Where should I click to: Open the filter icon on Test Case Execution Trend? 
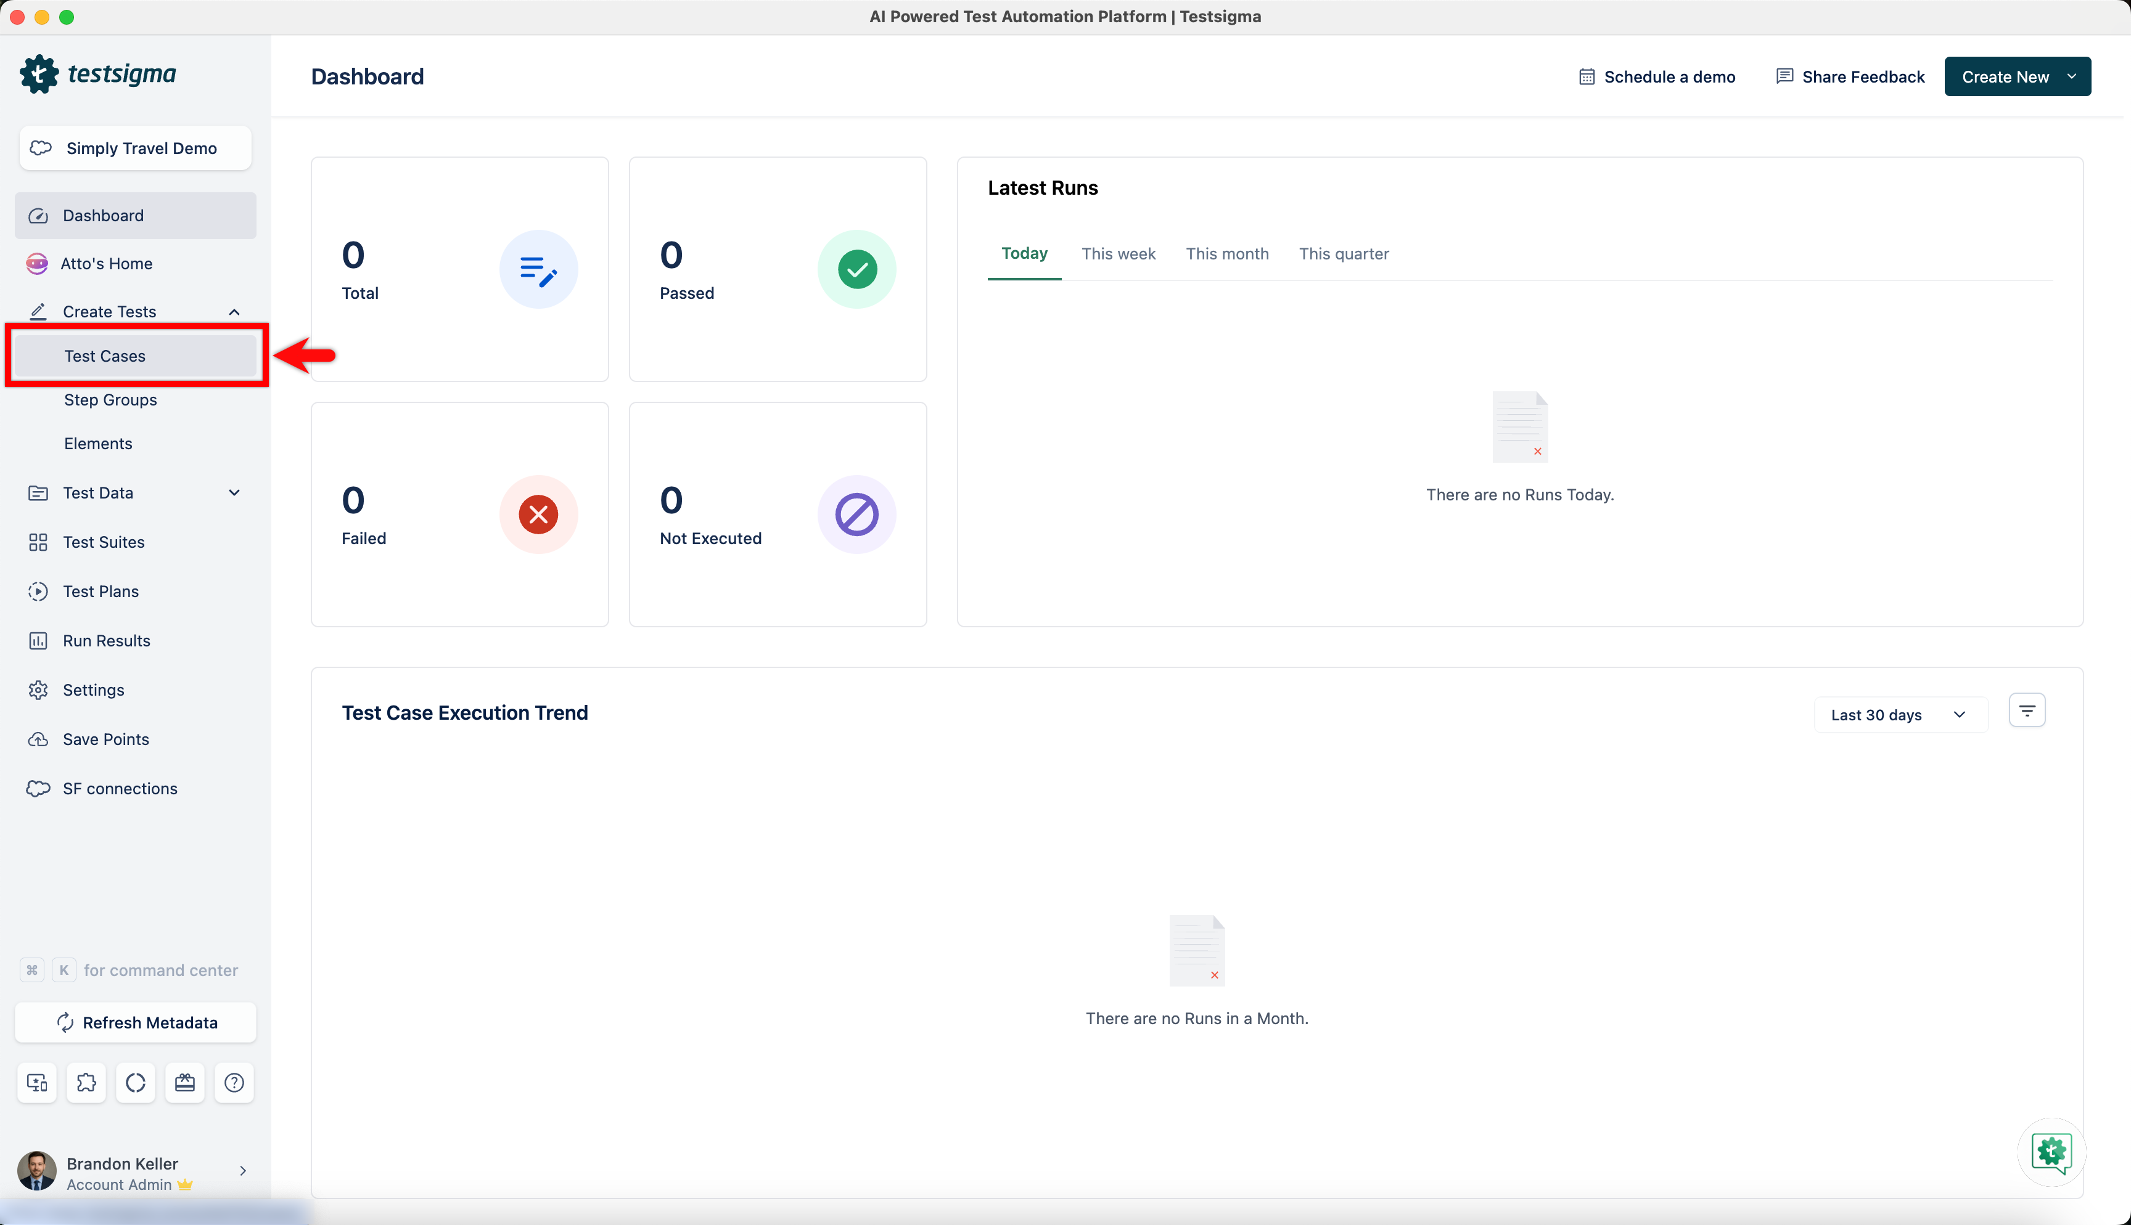(2027, 709)
